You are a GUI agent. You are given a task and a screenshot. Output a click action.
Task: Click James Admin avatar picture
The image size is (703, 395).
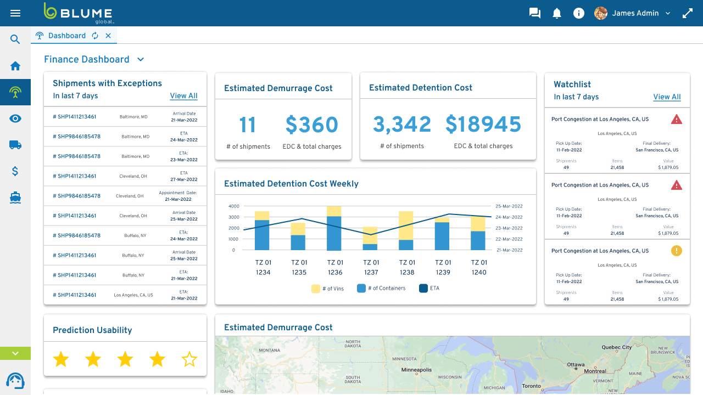tap(601, 13)
